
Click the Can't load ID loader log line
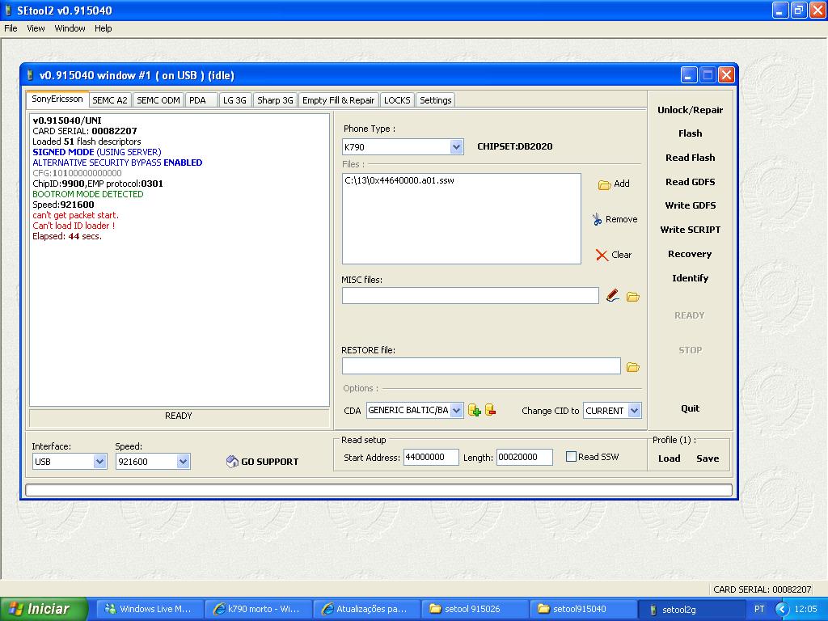pos(74,226)
